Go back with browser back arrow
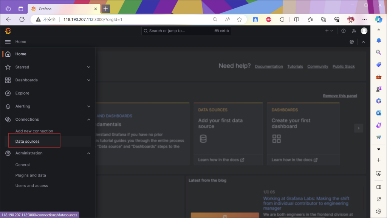This screenshot has width=387, height=218. click(x=9, y=19)
